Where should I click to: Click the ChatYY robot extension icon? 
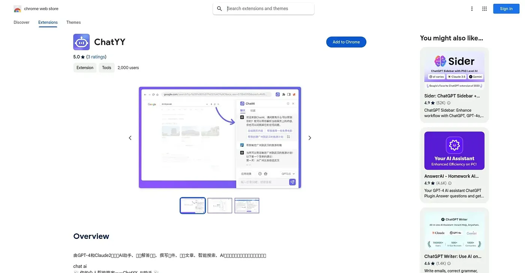[81, 42]
